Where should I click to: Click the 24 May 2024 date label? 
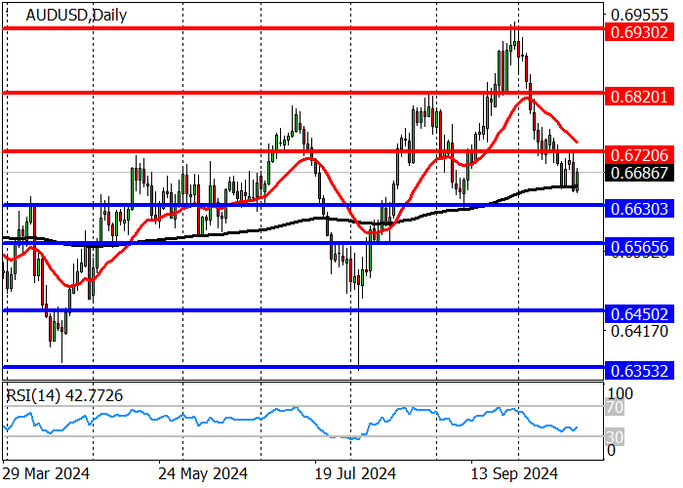pyautogui.click(x=203, y=473)
